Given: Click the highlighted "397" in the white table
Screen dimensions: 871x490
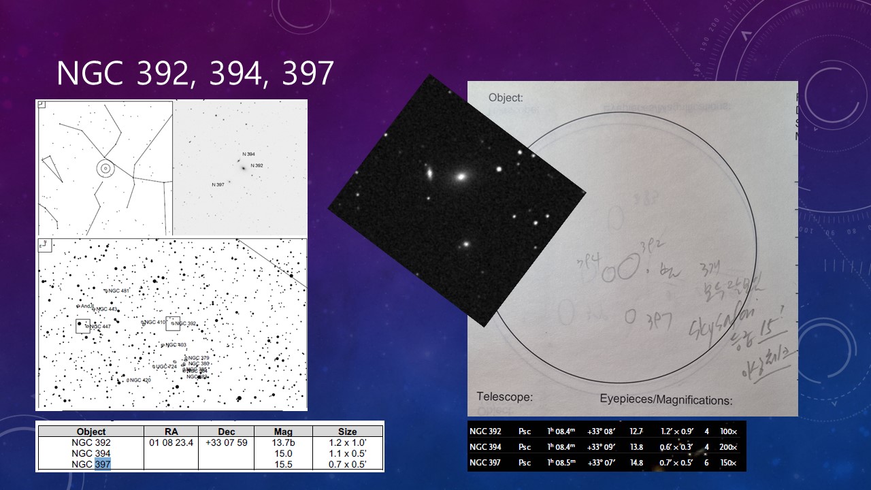Looking at the screenshot, I should pos(103,464).
